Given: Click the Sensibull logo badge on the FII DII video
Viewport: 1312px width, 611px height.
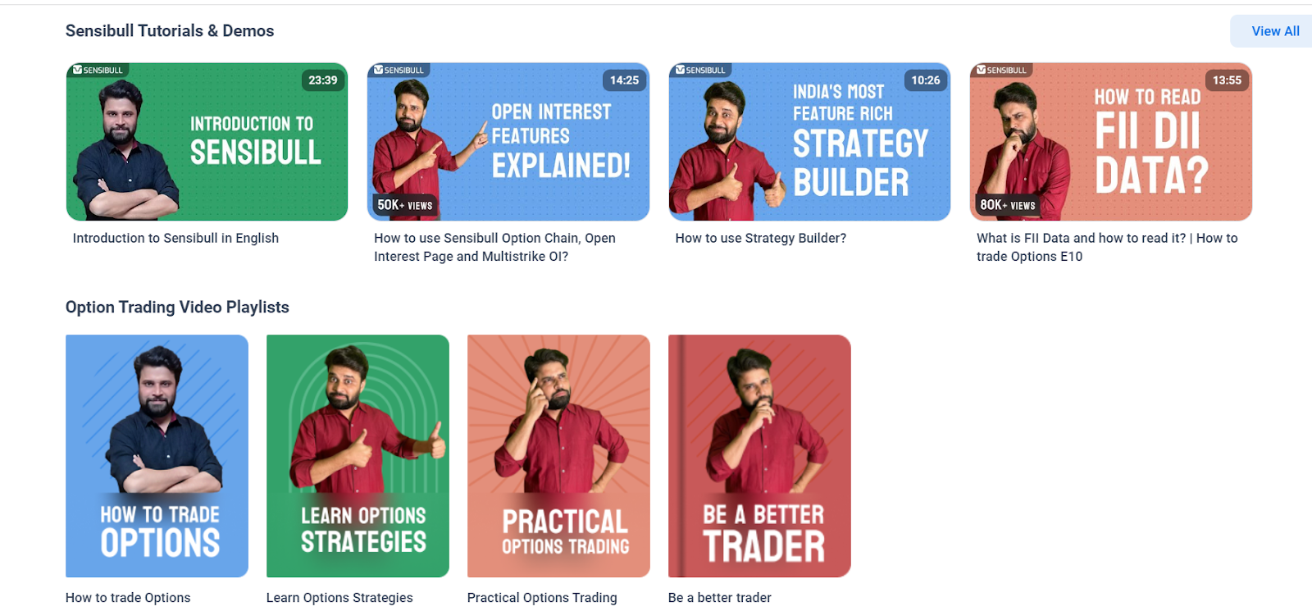Looking at the screenshot, I should (x=1002, y=71).
